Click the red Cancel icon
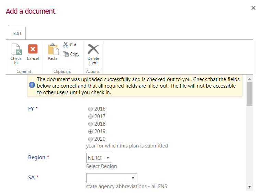The width and height of the screenshot is (260, 193). (33, 49)
